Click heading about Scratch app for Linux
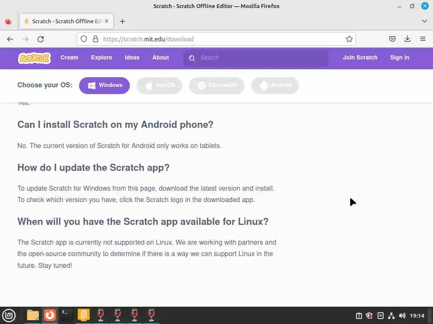 click(143, 221)
